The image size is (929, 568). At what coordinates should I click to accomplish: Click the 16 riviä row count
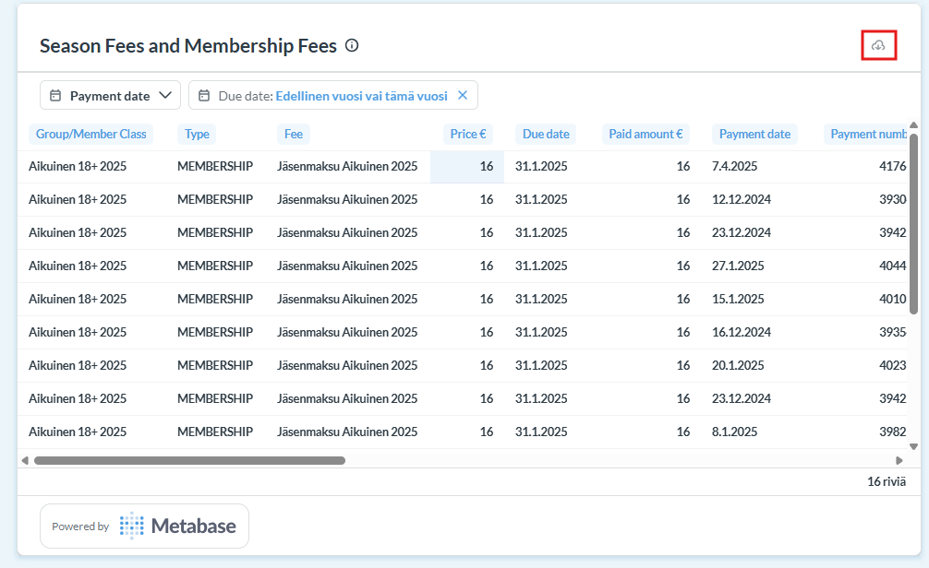click(887, 481)
